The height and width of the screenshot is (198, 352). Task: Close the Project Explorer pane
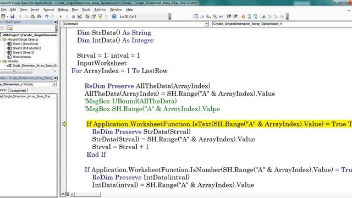[56, 22]
